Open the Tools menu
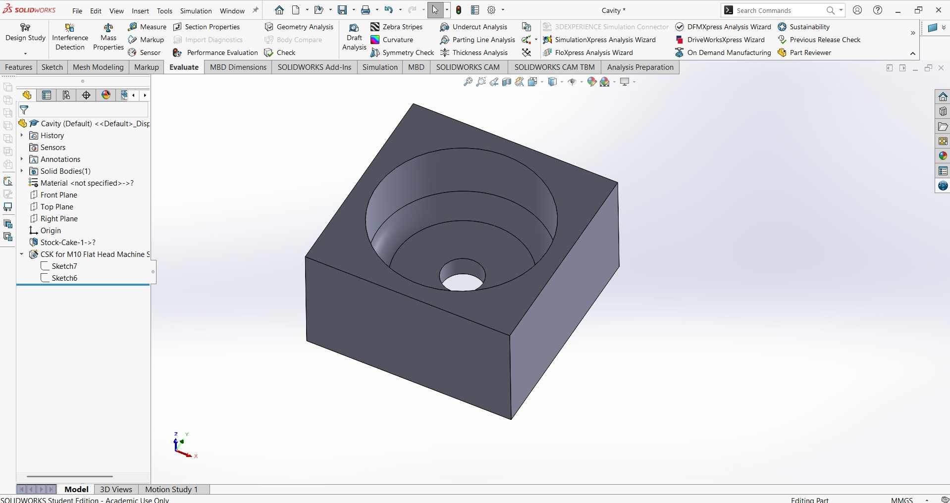The height and width of the screenshot is (503, 950). coord(164,10)
